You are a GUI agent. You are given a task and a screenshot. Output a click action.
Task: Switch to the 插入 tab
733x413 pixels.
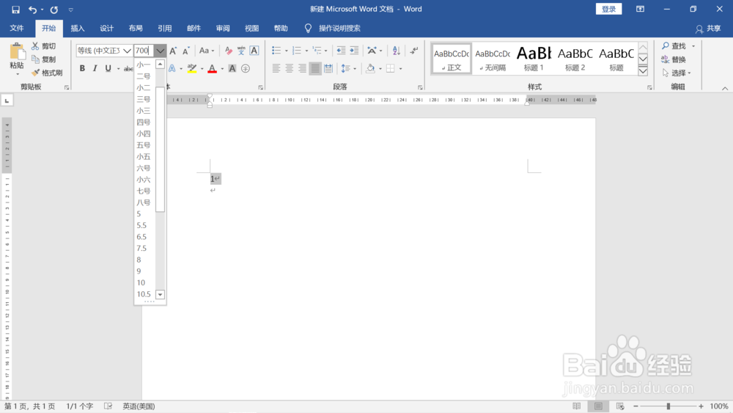point(78,28)
